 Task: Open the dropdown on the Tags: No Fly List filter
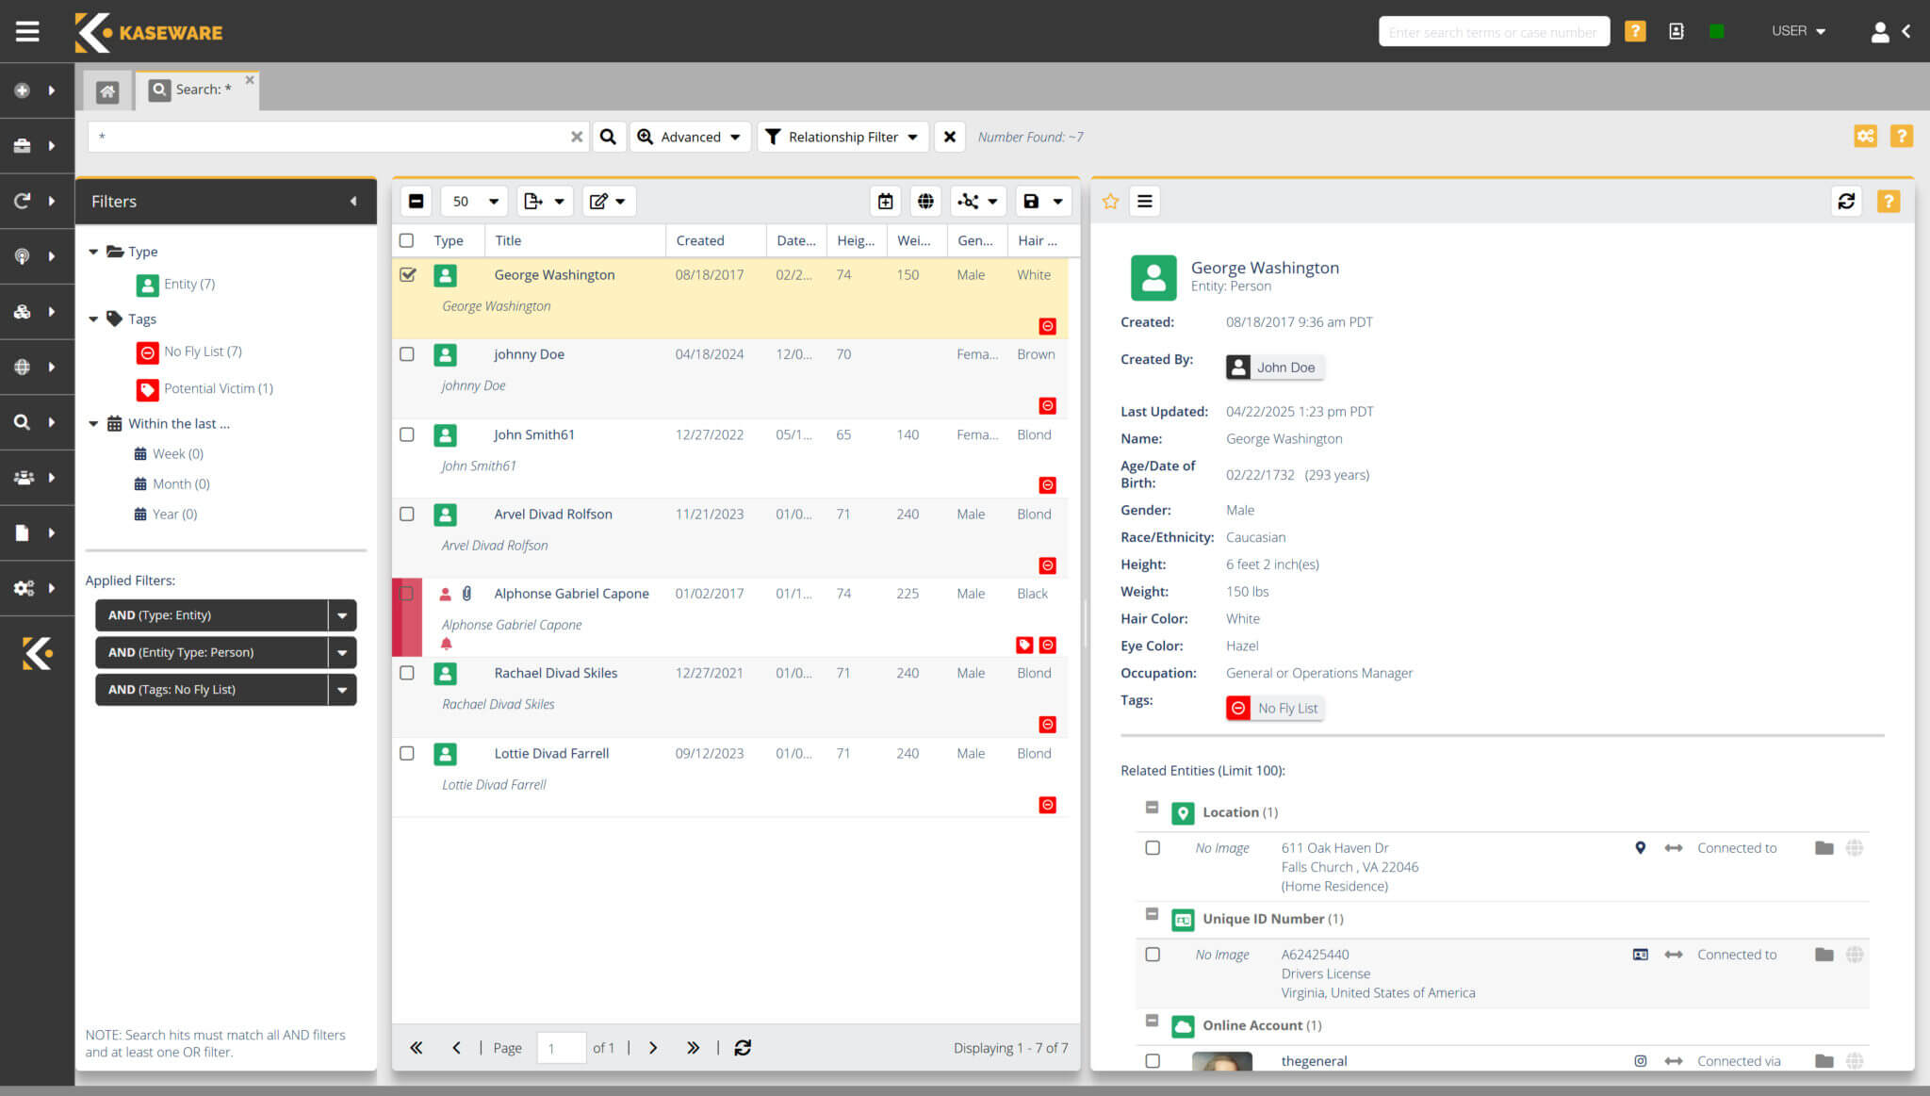pyautogui.click(x=342, y=689)
